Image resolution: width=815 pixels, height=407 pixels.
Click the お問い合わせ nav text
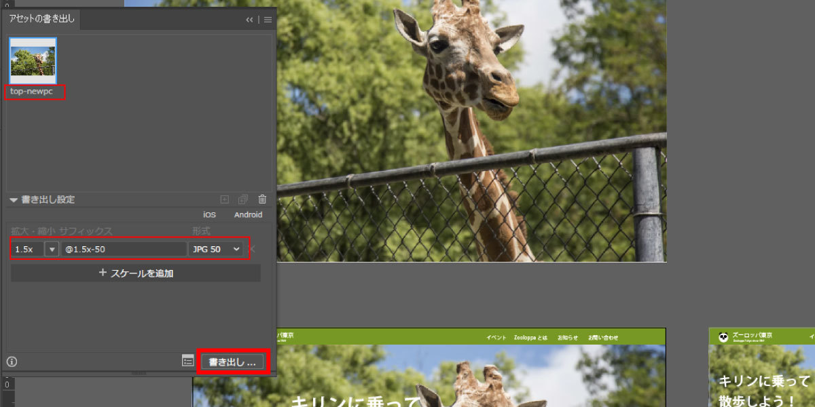603,337
